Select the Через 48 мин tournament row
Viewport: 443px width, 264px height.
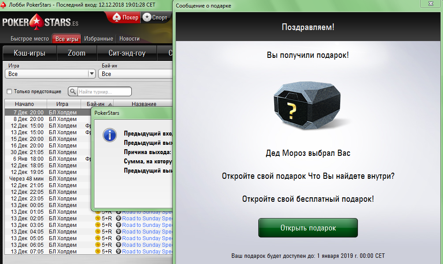pyautogui.click(x=48, y=178)
